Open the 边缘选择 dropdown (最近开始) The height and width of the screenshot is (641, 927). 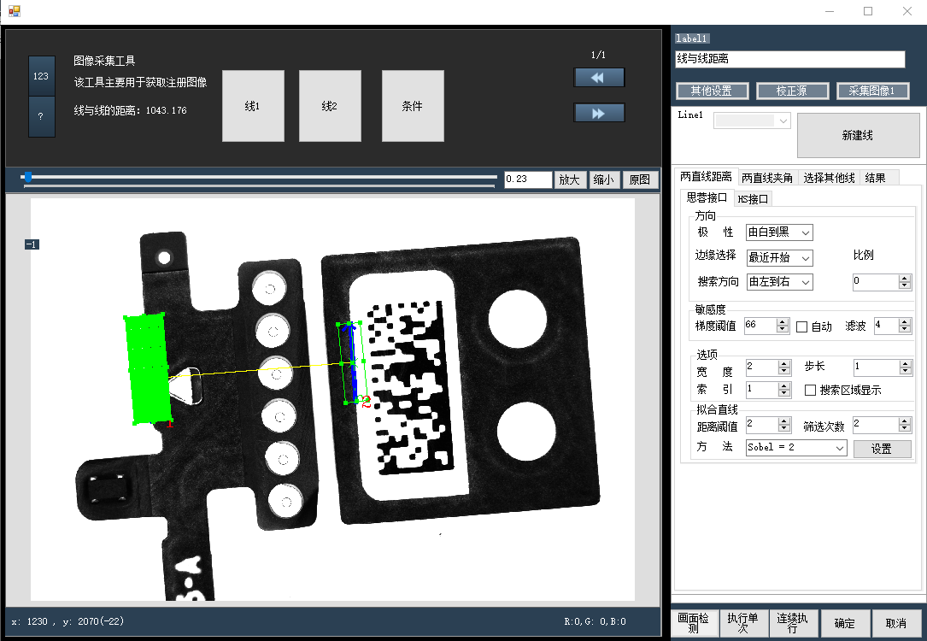[x=779, y=257]
